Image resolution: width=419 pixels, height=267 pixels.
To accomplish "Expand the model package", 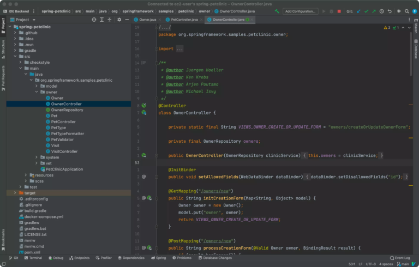I will [x=37, y=86].
